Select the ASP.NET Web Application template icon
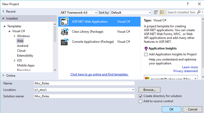Screen dimensions: 204x113 [x=65, y=21]
